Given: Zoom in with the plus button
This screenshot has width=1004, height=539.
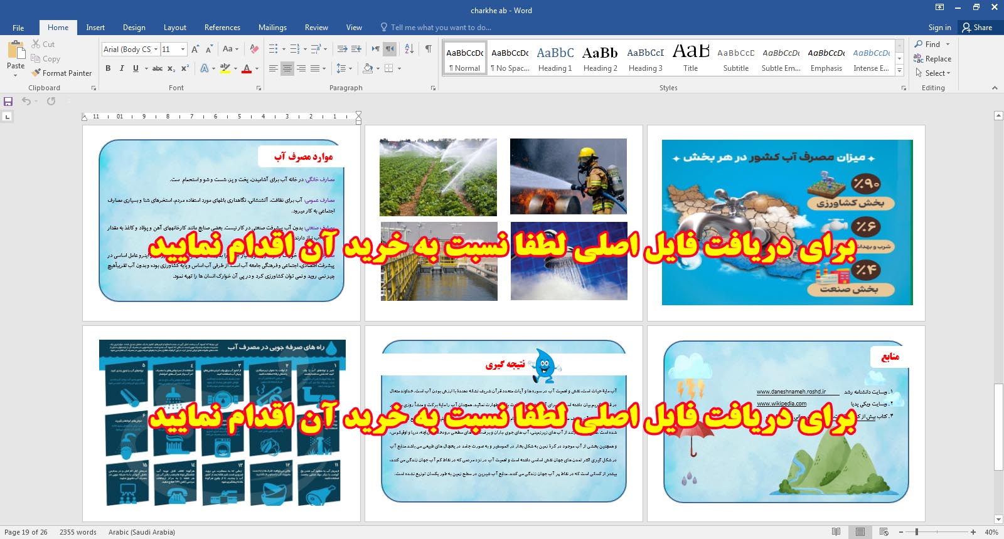Looking at the screenshot, I should pyautogui.click(x=973, y=532).
